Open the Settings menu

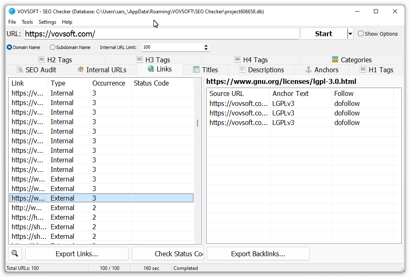(47, 22)
